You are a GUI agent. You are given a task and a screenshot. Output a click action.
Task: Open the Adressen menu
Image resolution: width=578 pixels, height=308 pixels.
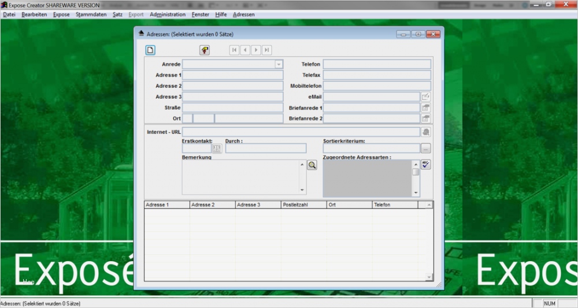coord(244,14)
